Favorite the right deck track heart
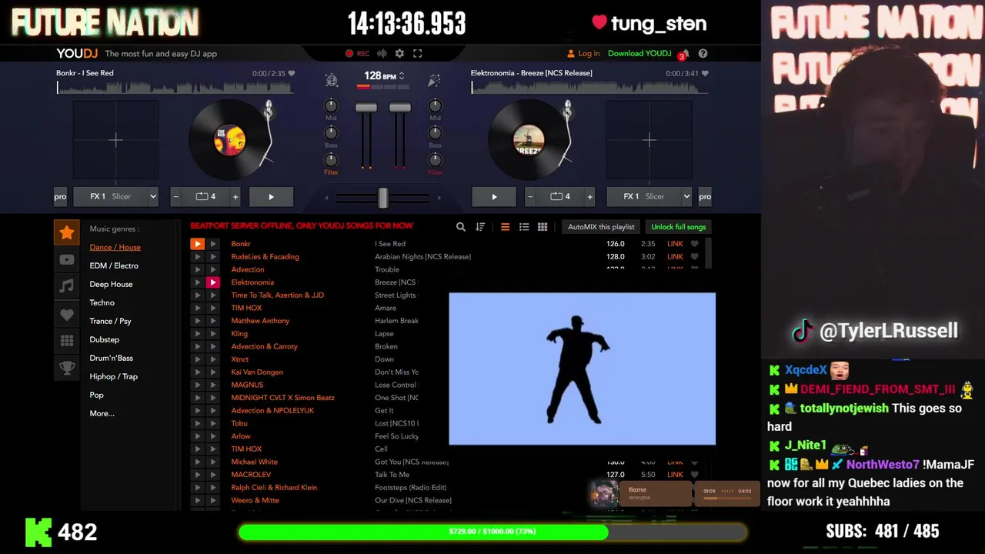 coord(705,74)
